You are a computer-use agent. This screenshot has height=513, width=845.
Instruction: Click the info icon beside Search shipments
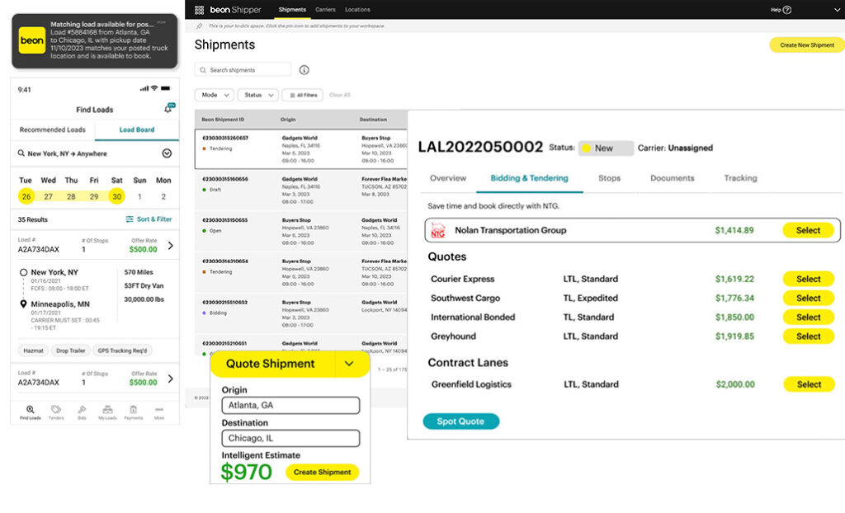click(x=304, y=70)
